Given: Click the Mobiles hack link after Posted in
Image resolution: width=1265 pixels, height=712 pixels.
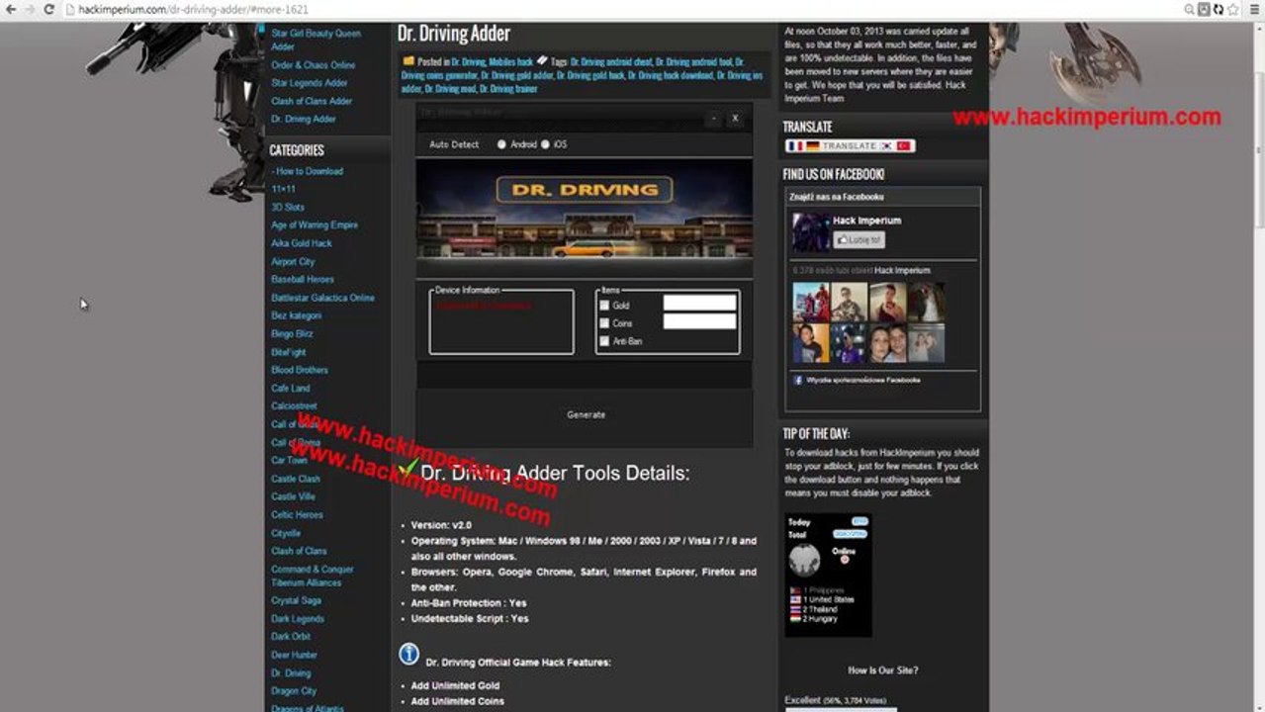Looking at the screenshot, I should (x=511, y=62).
